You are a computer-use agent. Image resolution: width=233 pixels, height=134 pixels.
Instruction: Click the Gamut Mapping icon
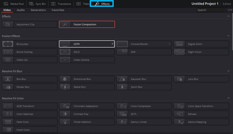pyautogui.click(x=179, y=122)
